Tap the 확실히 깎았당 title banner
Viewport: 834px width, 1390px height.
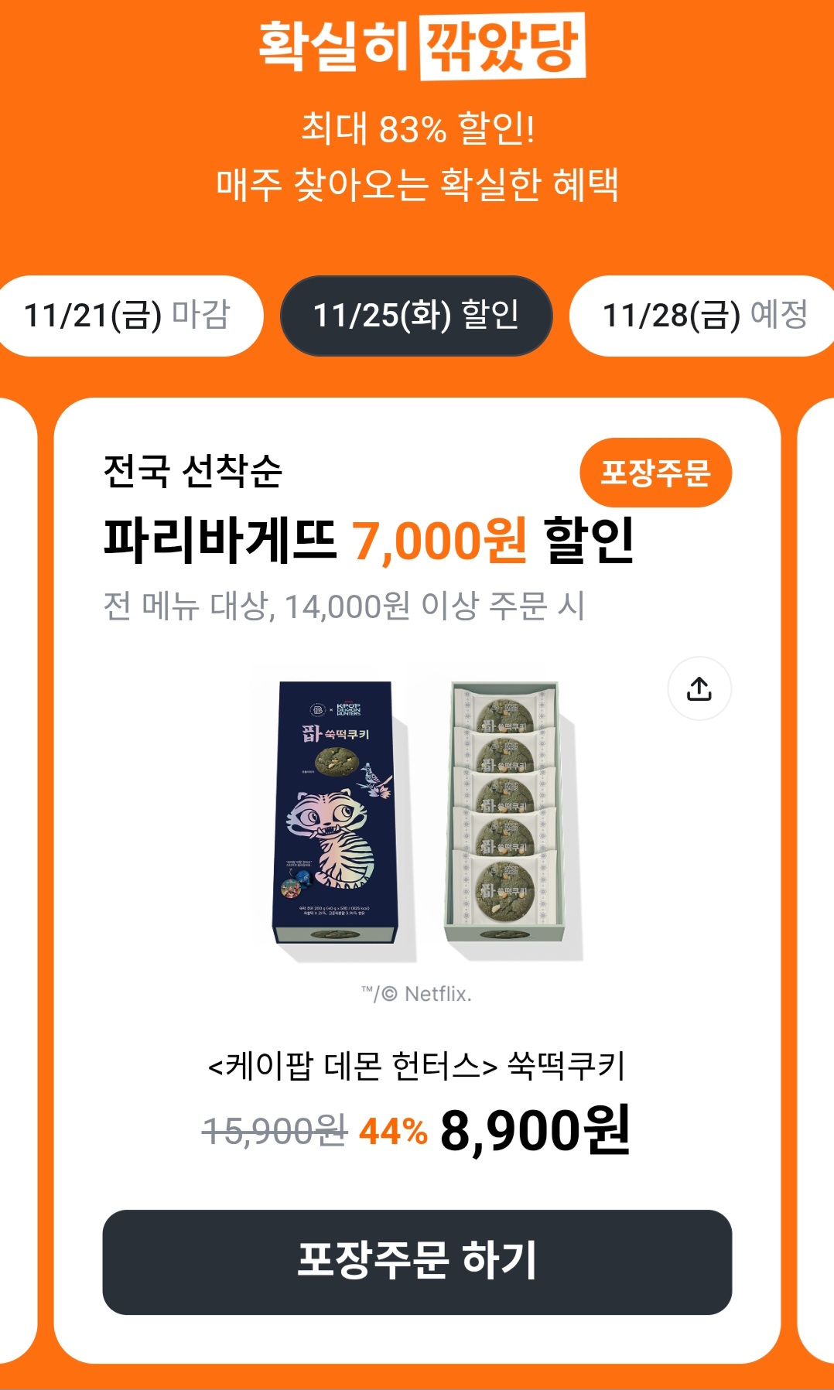pyautogui.click(x=421, y=46)
